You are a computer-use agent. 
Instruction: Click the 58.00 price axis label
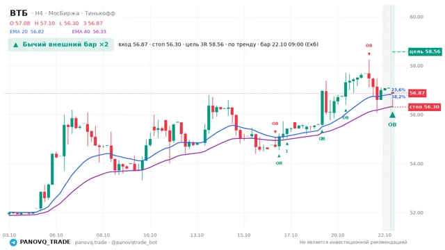point(416,66)
